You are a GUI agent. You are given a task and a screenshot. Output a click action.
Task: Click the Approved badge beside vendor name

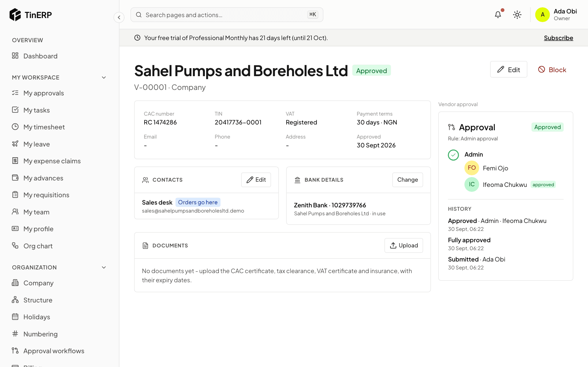tap(371, 71)
